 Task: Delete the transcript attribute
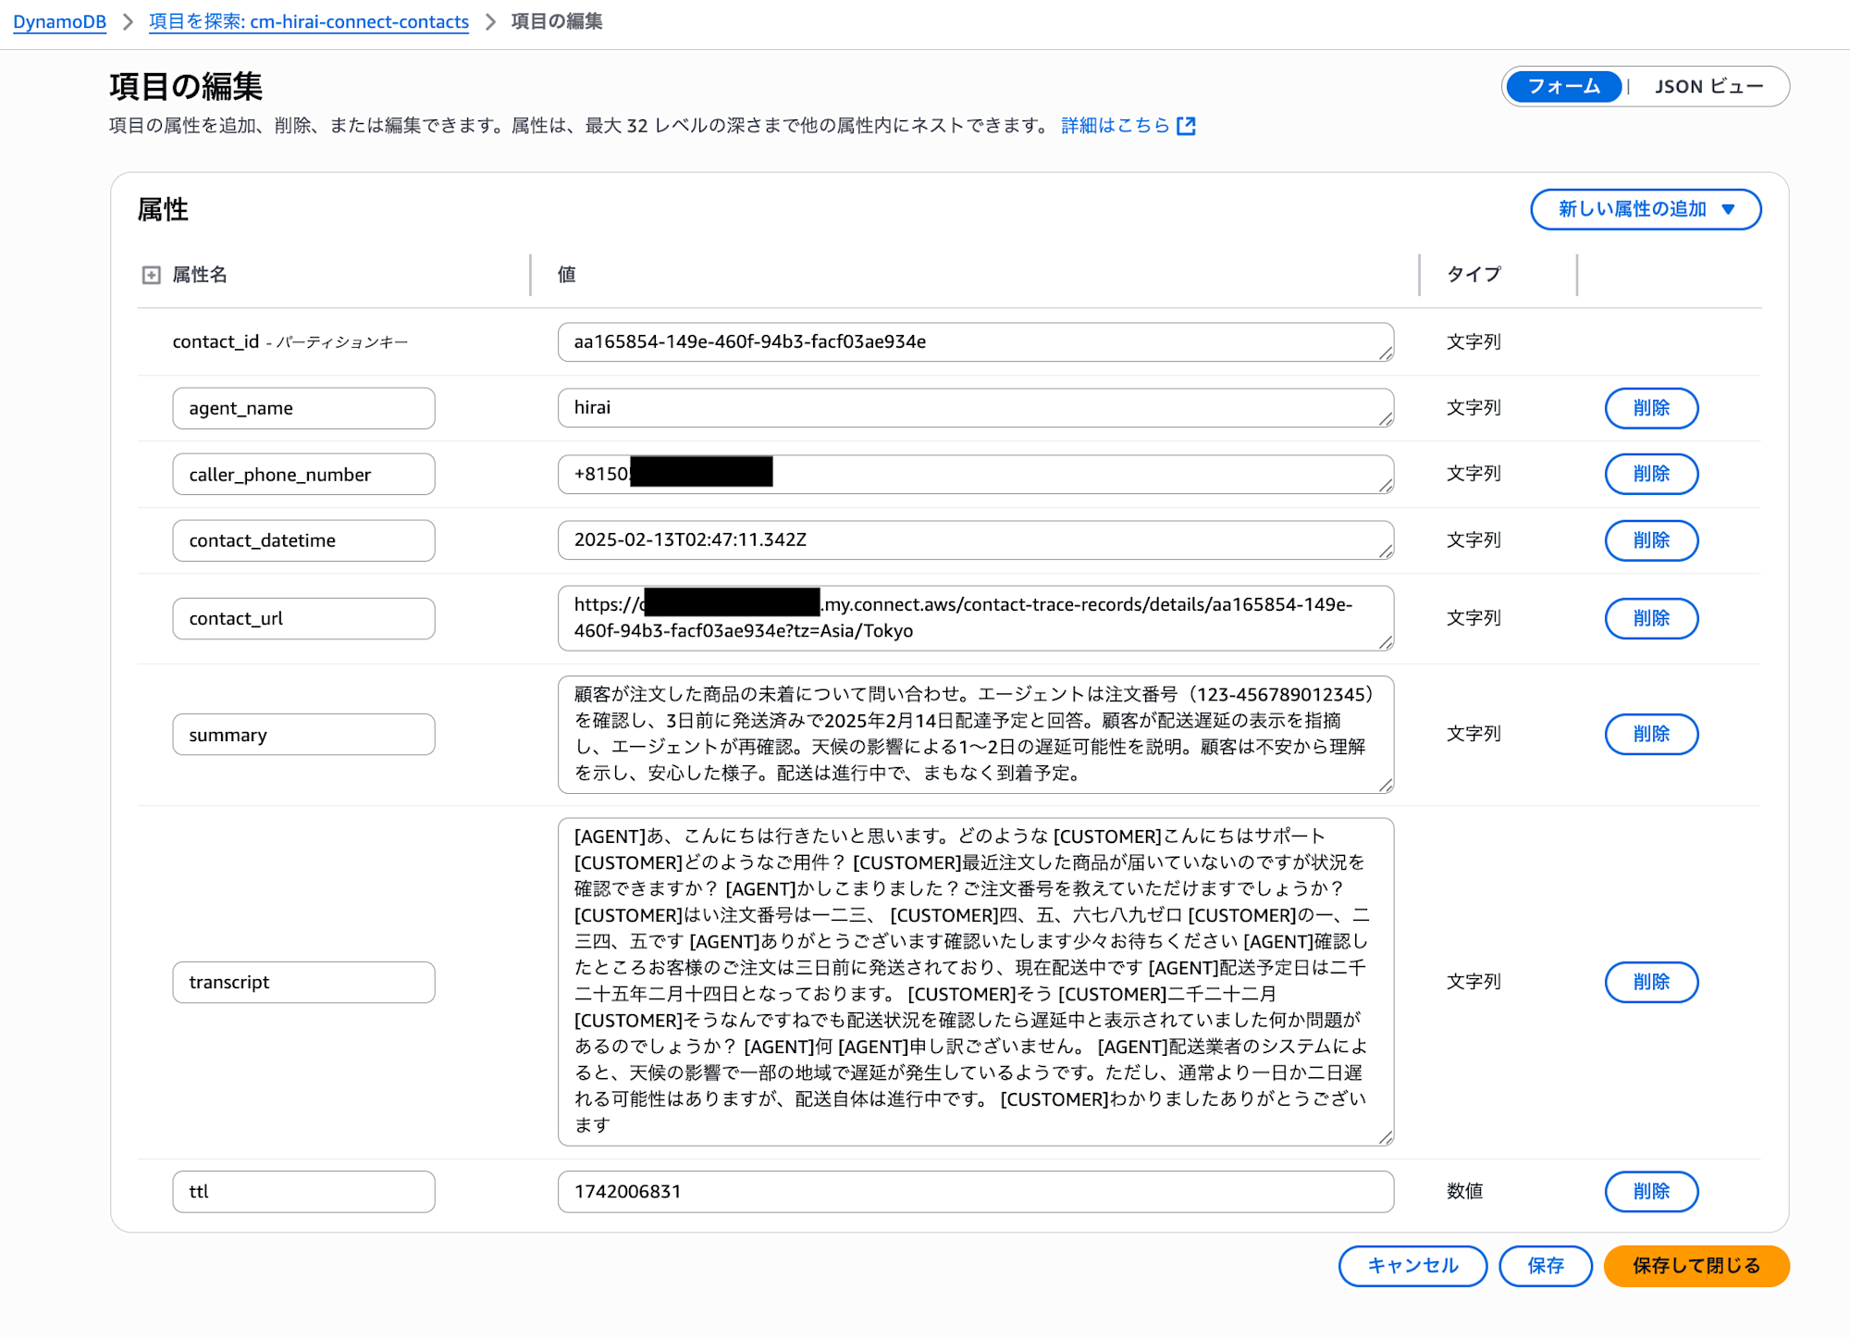pos(1651,982)
